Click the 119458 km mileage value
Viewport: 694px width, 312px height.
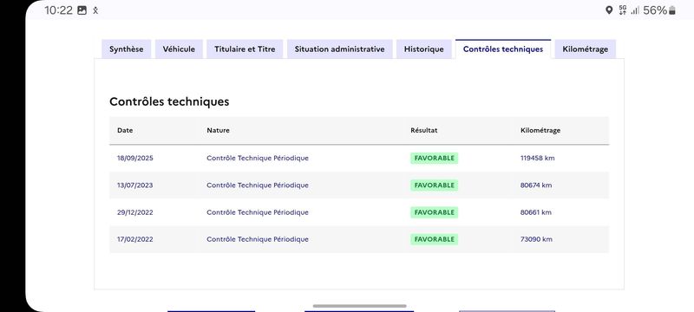(537, 159)
